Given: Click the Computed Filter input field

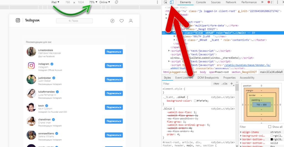Looking at the screenshot, I should 253,127.
